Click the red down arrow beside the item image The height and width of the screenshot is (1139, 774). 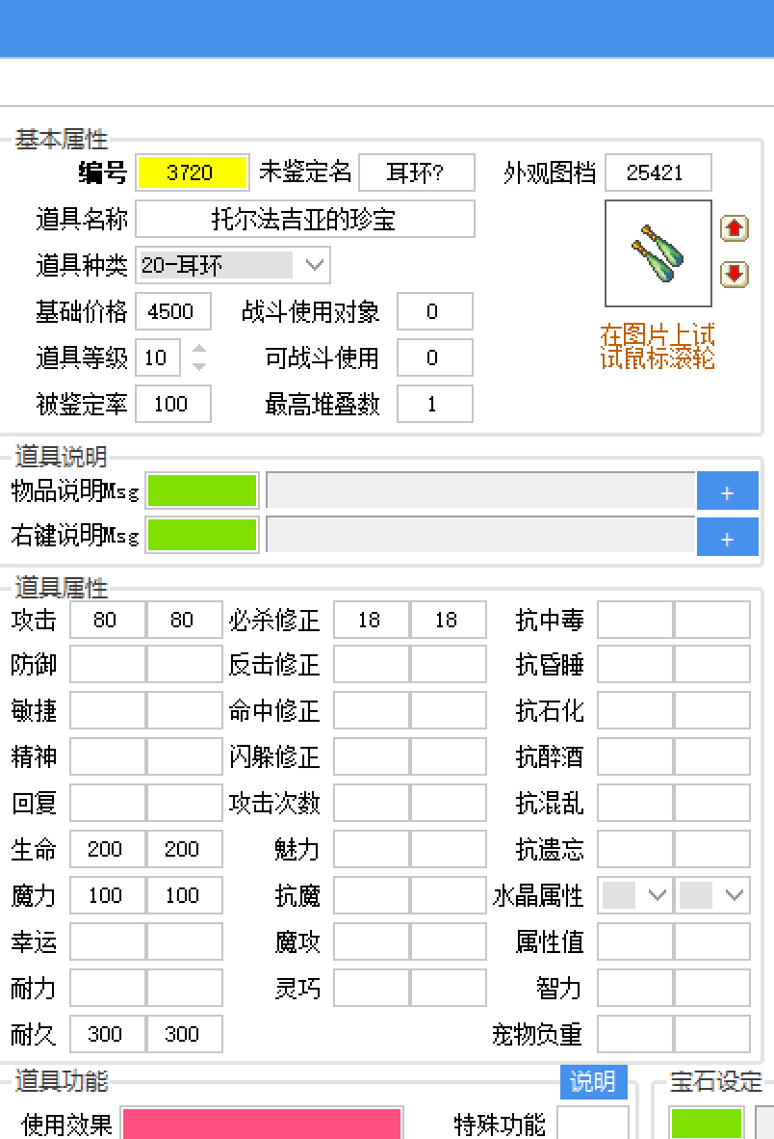(734, 274)
